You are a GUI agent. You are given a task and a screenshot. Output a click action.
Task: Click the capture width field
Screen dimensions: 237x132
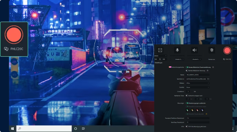pyautogui.click(x=156, y=59)
